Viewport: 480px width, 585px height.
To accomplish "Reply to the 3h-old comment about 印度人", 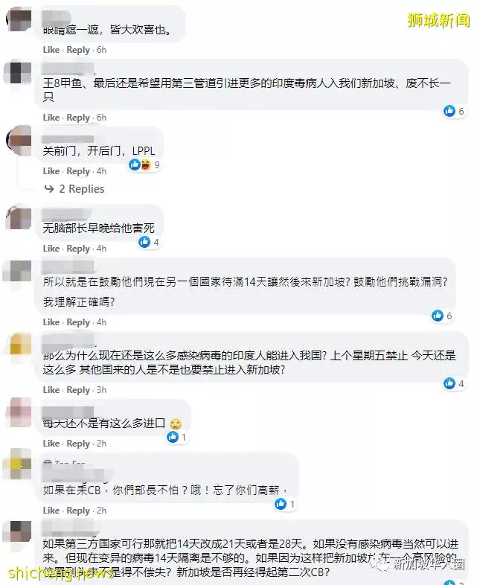I will tap(78, 390).
